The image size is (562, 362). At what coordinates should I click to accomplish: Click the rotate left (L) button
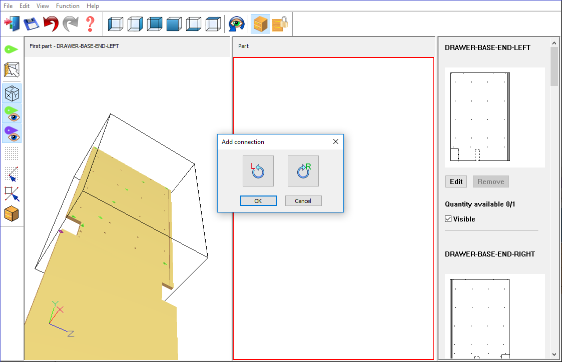click(258, 171)
